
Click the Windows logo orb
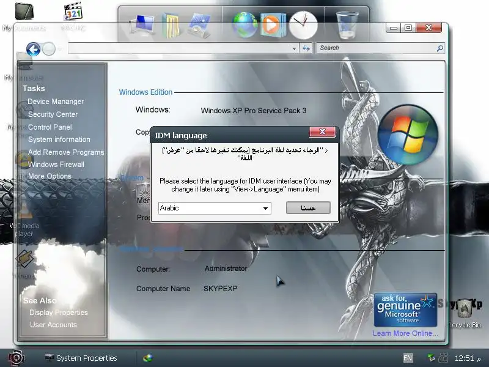(408, 135)
